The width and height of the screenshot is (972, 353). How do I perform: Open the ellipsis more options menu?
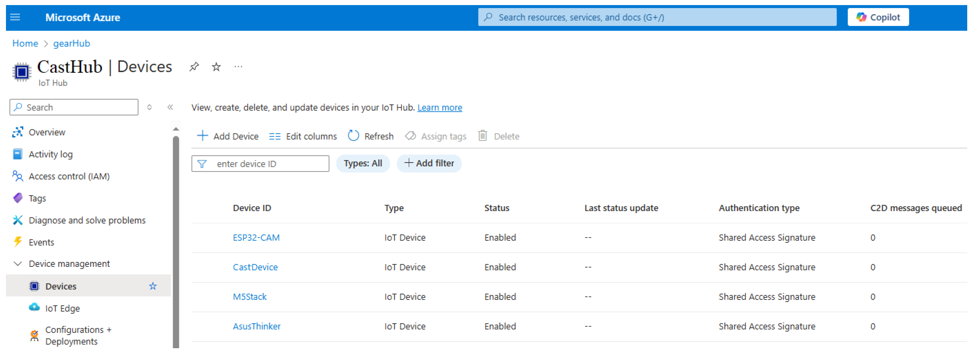(x=238, y=67)
